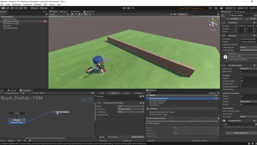Open the GameObject menu
The image size is (257, 145).
point(16,4)
